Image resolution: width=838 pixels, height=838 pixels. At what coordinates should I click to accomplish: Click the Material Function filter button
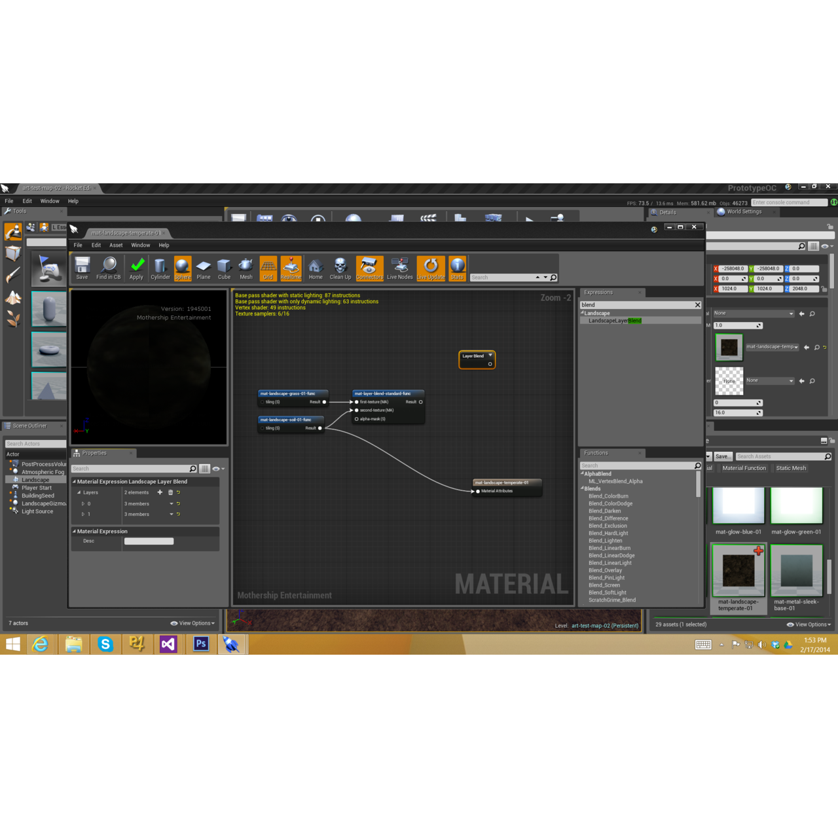(744, 468)
